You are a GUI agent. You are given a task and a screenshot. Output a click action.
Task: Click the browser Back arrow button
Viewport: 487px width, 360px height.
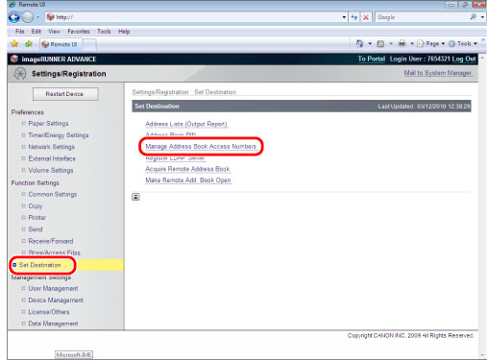click(14, 17)
